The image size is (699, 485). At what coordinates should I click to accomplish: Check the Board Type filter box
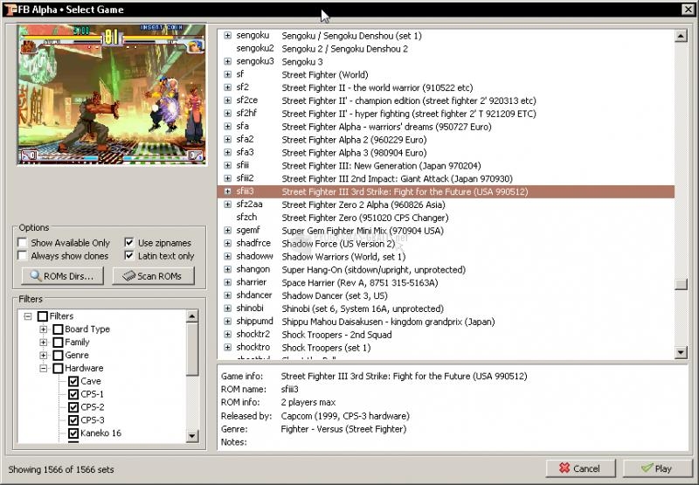pos(58,329)
